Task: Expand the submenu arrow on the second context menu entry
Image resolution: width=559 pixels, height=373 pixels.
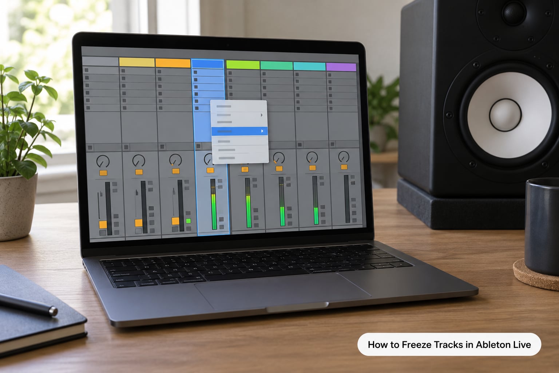Action: (x=262, y=115)
